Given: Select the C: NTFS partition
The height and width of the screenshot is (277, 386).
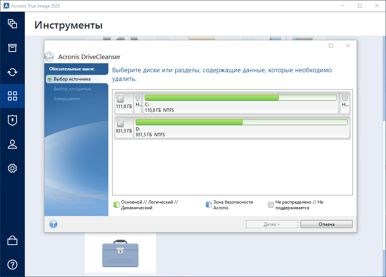Looking at the screenshot, I should pos(240,103).
